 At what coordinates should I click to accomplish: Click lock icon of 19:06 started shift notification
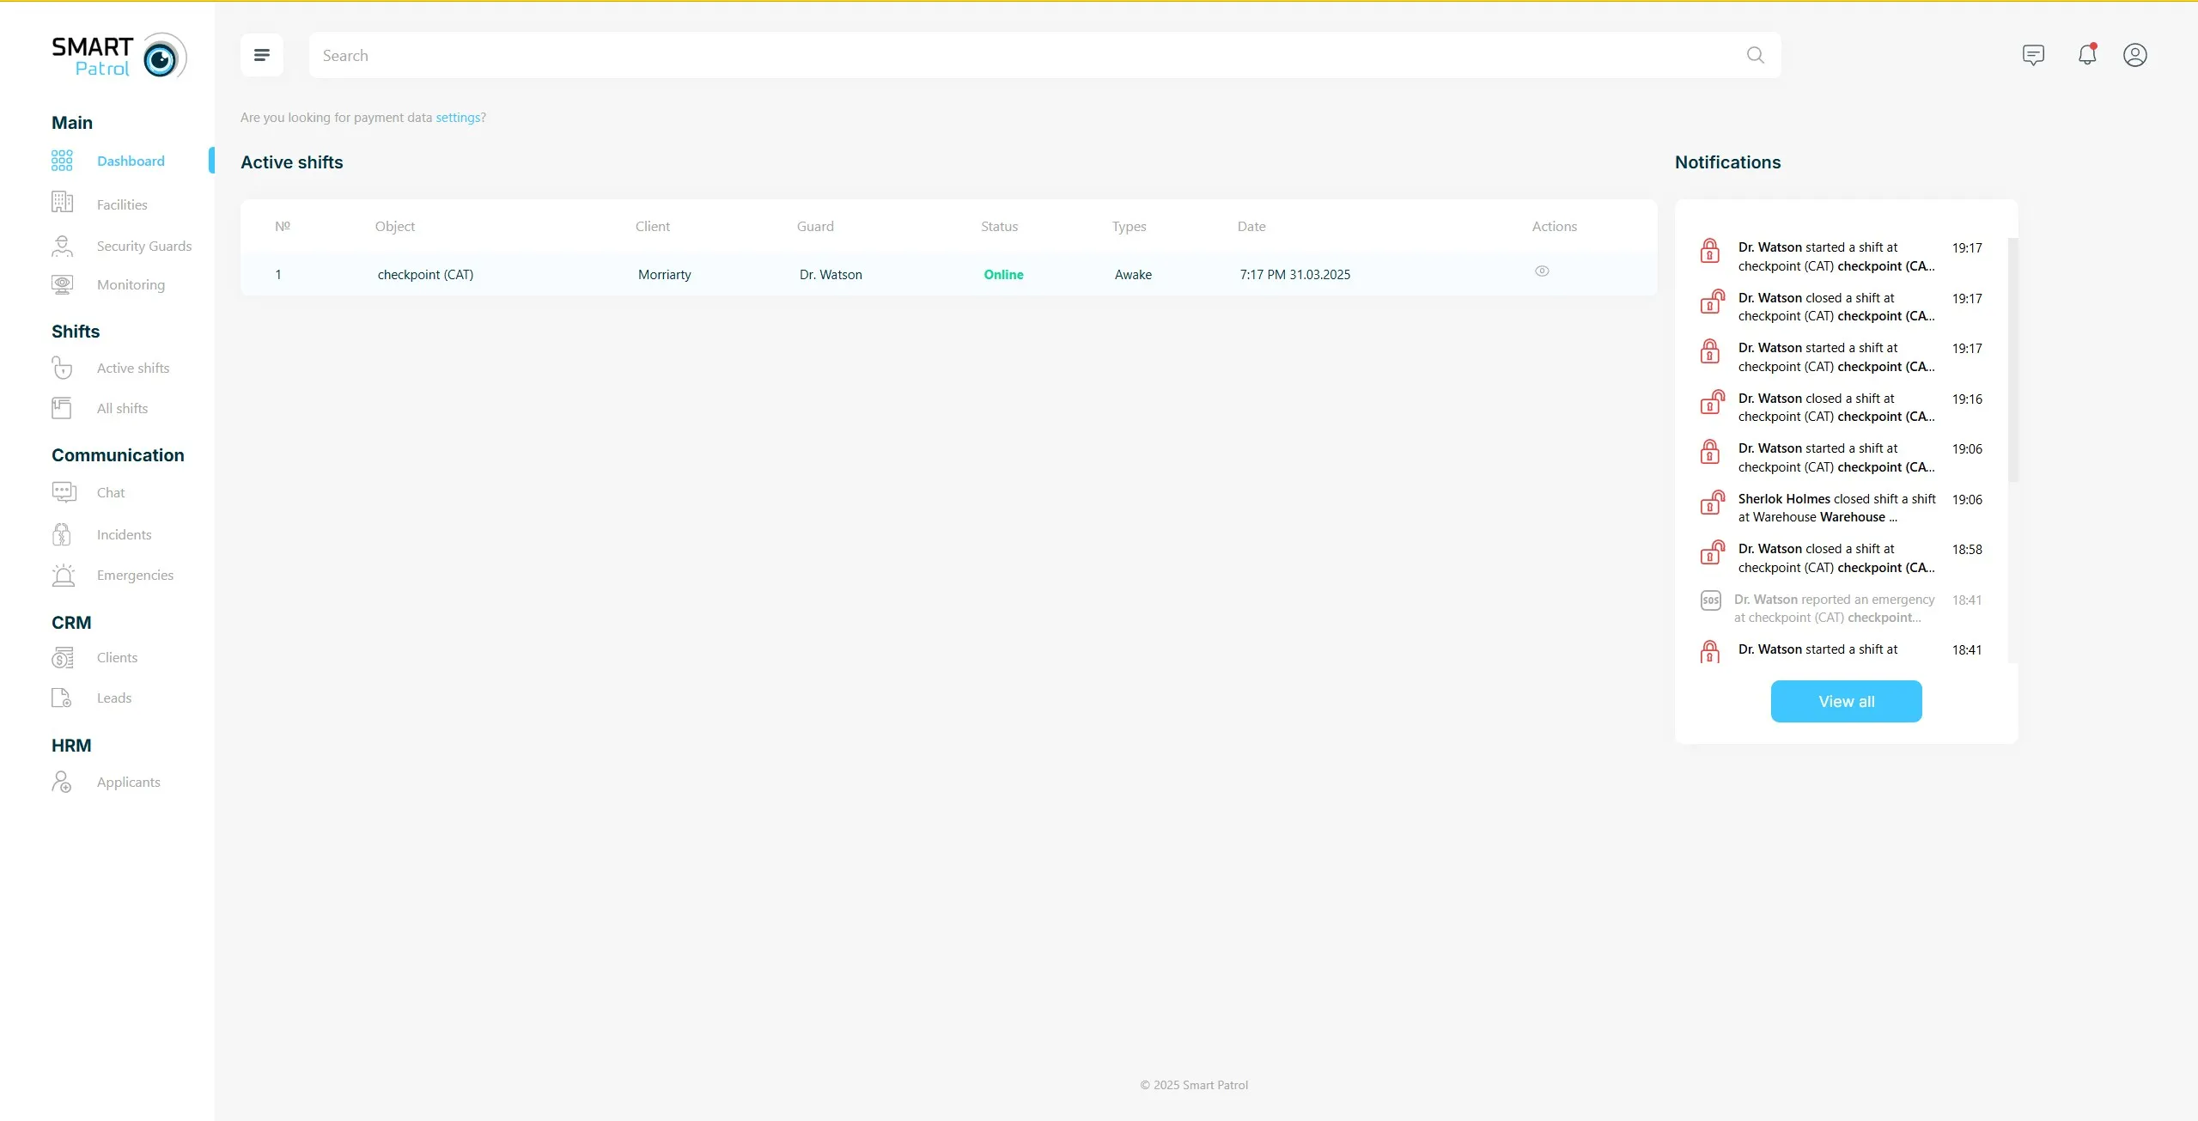[1710, 452]
